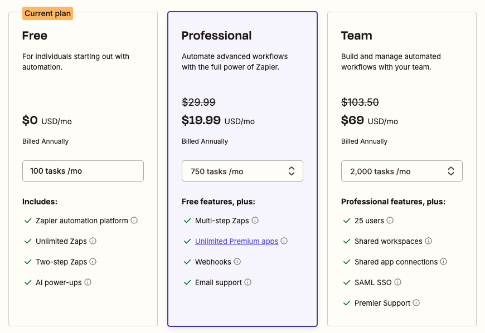Click the Team plan heading
Viewport: 485px width, 333px height.
357,36
